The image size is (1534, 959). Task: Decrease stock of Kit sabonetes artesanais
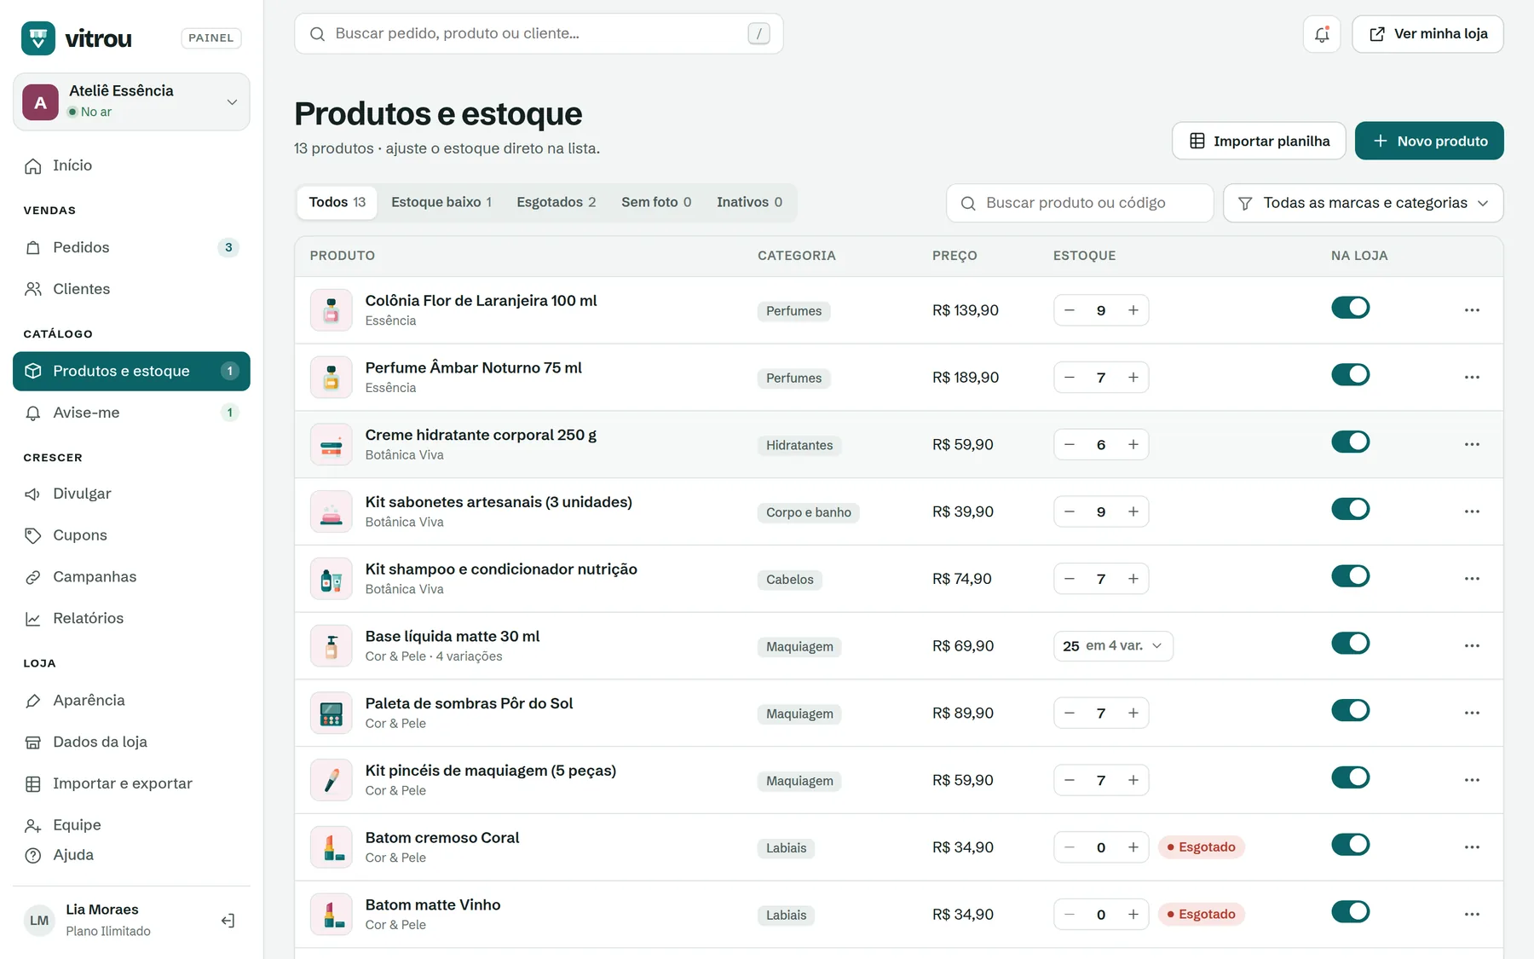pos(1070,511)
